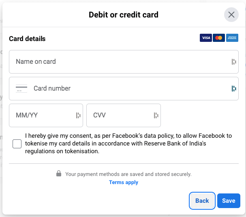Screen dimensions: 246x217
Task: Click the American Express logo
Action: 232,38
